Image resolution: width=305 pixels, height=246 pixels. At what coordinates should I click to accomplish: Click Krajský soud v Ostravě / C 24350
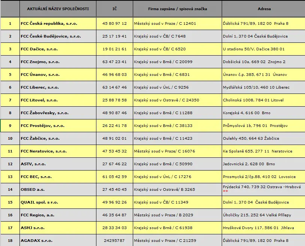pos(167,100)
